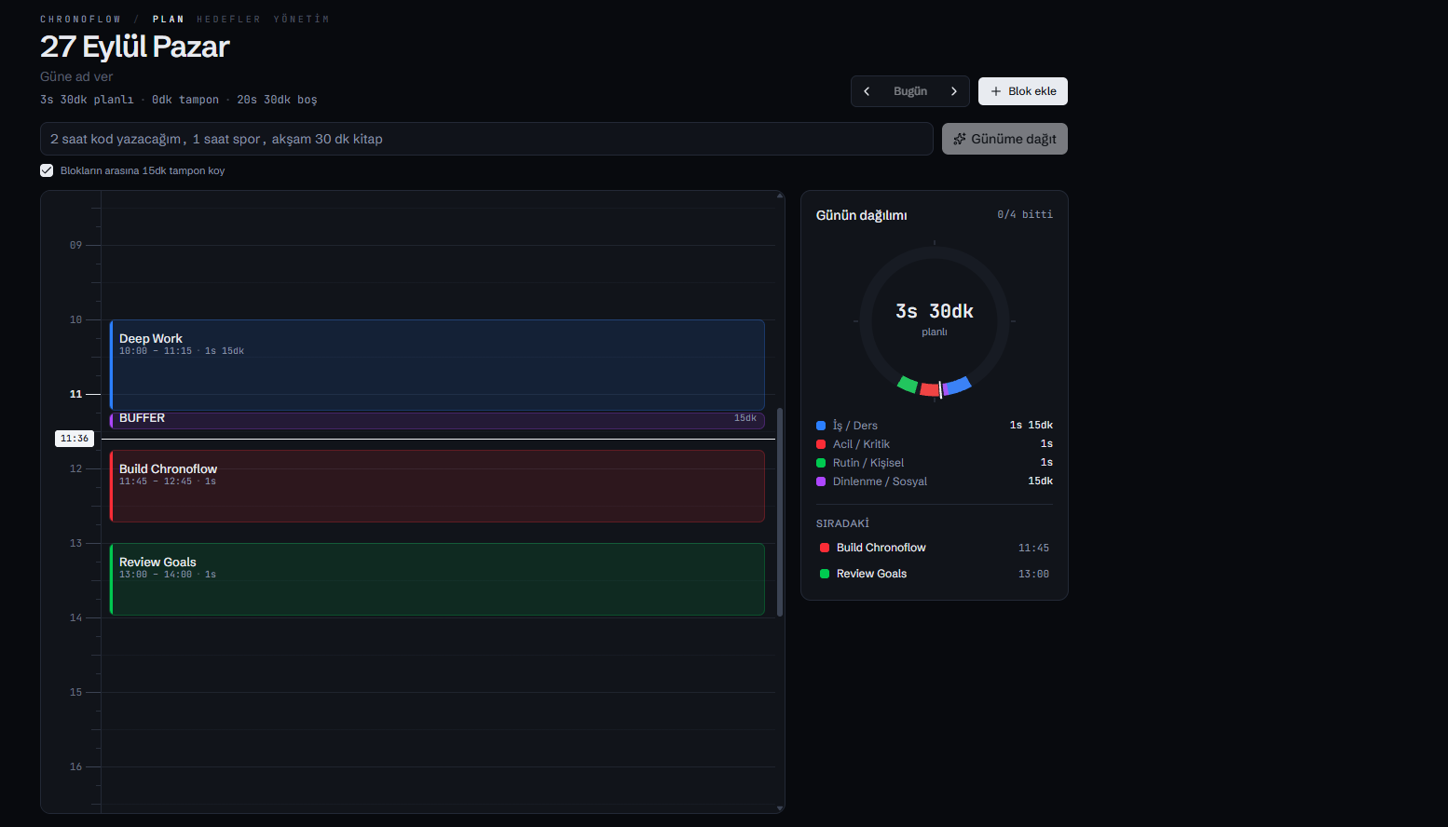Click the timeline scroll down arrow

(780, 808)
